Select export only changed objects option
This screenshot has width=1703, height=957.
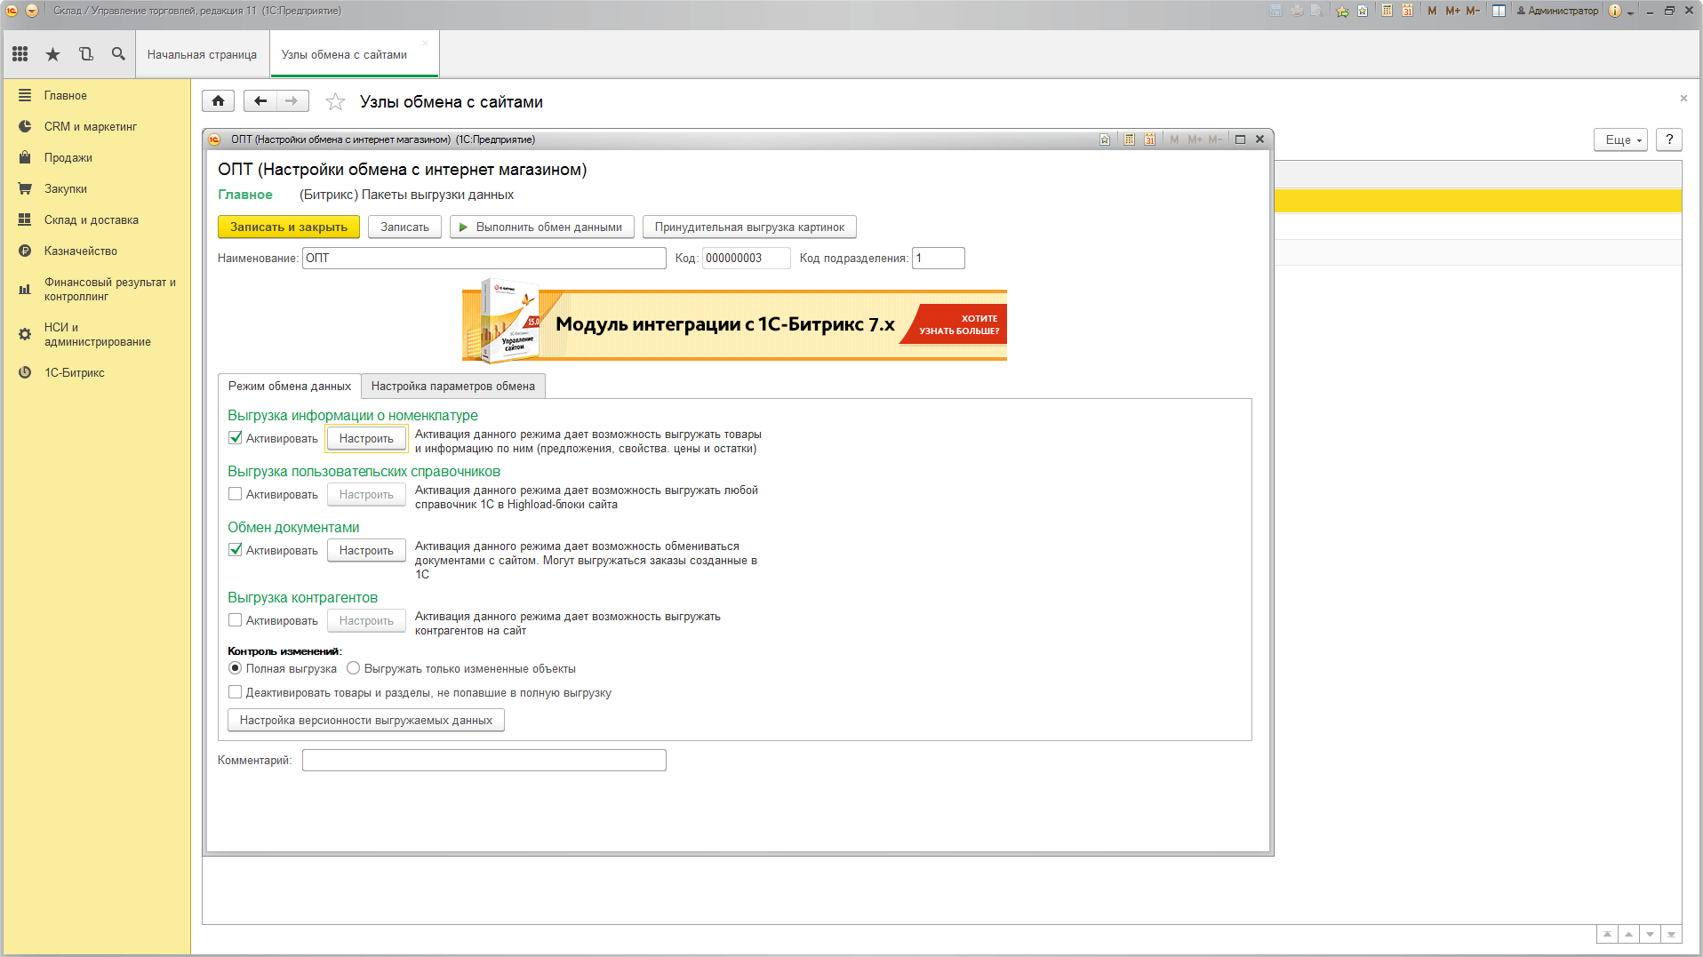[354, 668]
